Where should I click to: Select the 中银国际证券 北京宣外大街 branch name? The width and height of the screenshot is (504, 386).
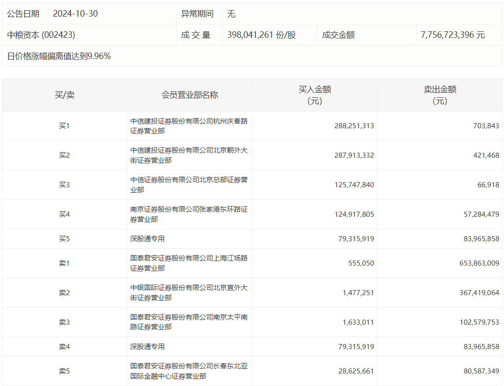point(189,293)
